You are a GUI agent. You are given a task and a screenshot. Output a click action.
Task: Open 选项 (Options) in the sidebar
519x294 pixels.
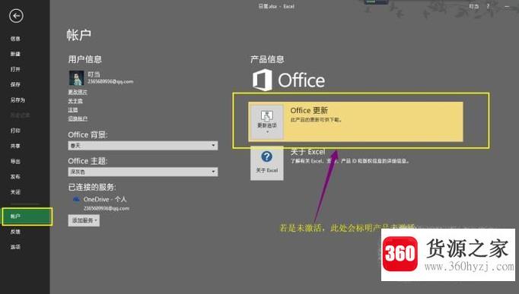click(x=15, y=247)
